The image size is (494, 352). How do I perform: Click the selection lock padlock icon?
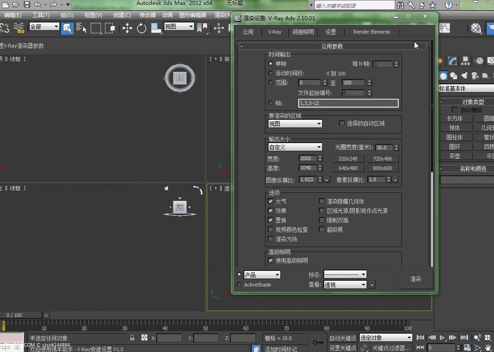click(132, 338)
